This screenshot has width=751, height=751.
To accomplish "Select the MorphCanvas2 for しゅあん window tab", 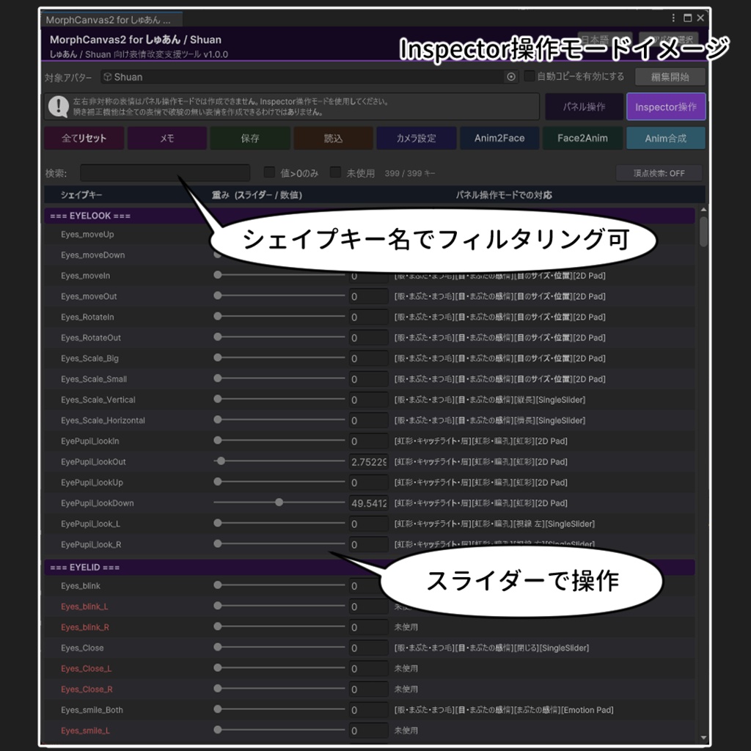I will (x=111, y=20).
